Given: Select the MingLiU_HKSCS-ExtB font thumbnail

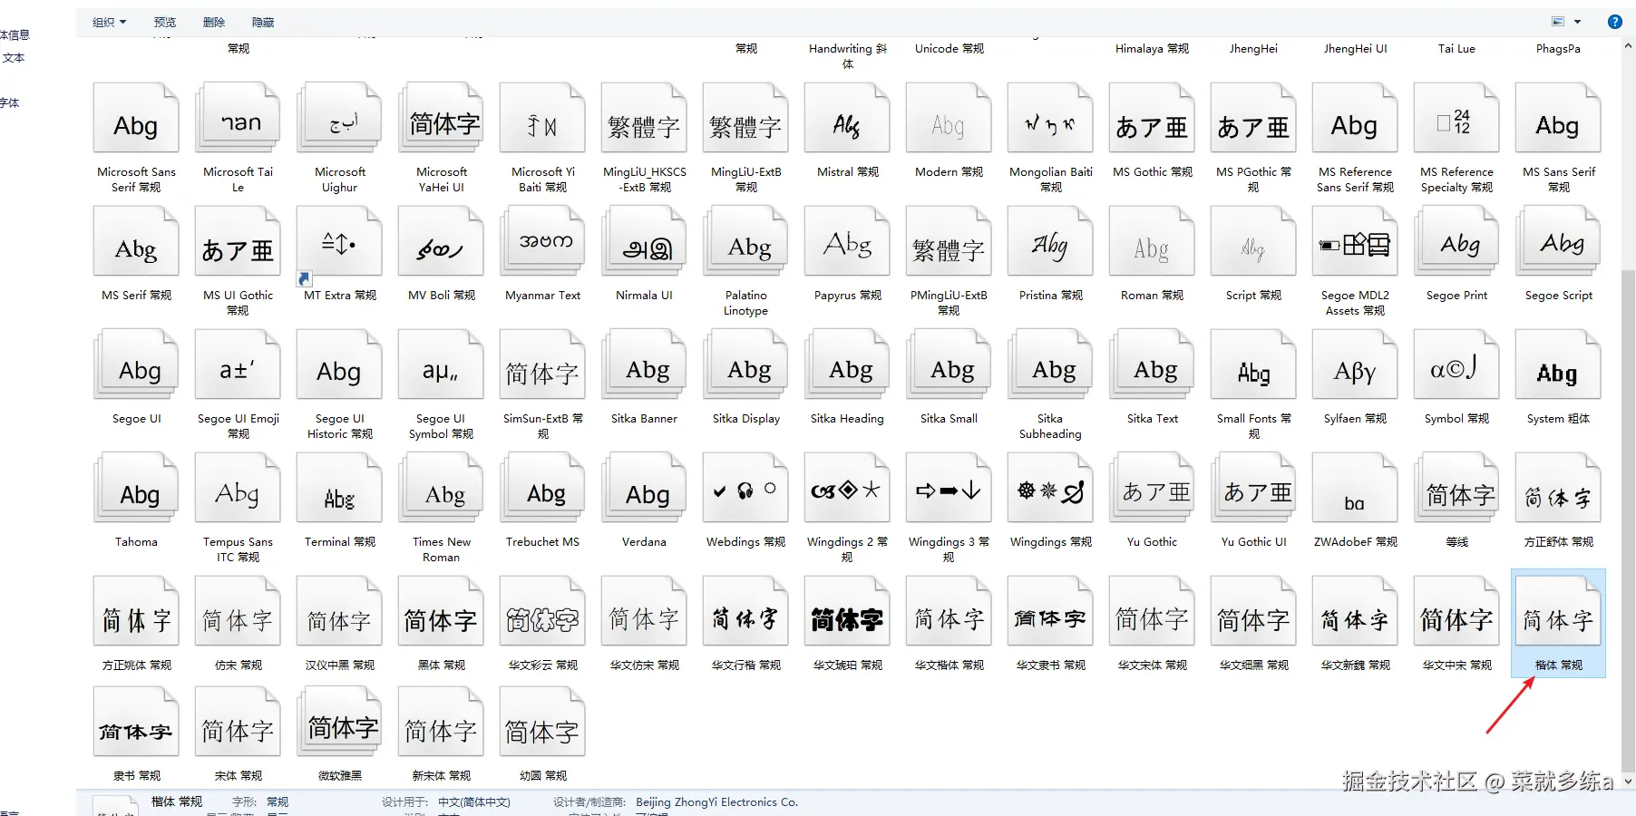Looking at the screenshot, I should (644, 118).
